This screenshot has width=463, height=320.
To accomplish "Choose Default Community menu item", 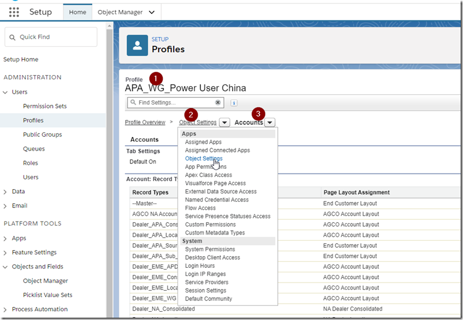I will click(209, 299).
